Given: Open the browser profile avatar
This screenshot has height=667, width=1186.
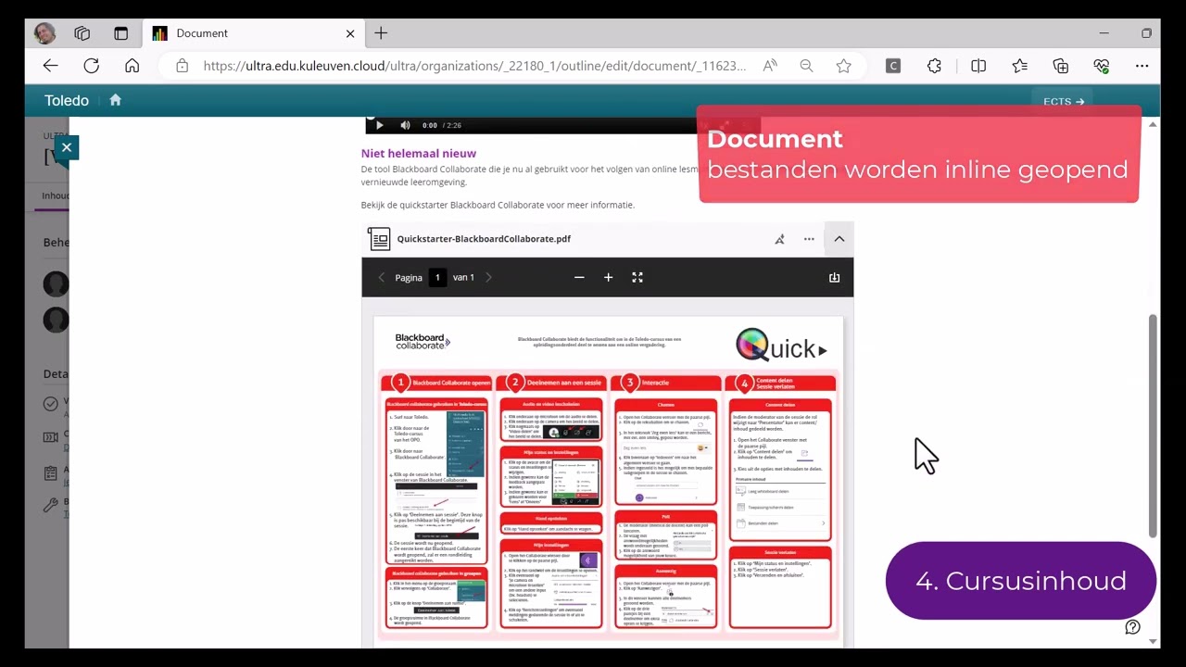Looking at the screenshot, I should 44,33.
